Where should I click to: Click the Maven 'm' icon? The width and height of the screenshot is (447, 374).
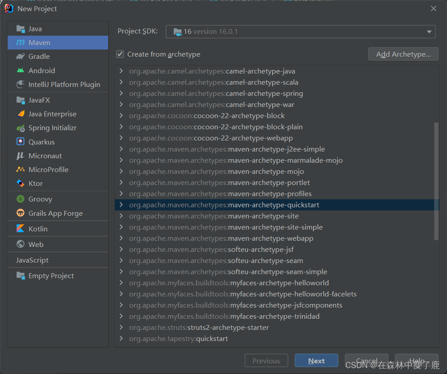[x=20, y=42]
